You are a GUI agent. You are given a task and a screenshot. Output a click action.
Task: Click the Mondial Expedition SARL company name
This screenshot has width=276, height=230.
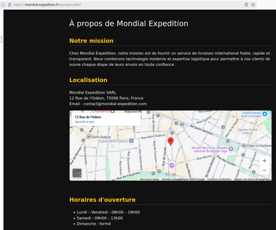pos(92,92)
